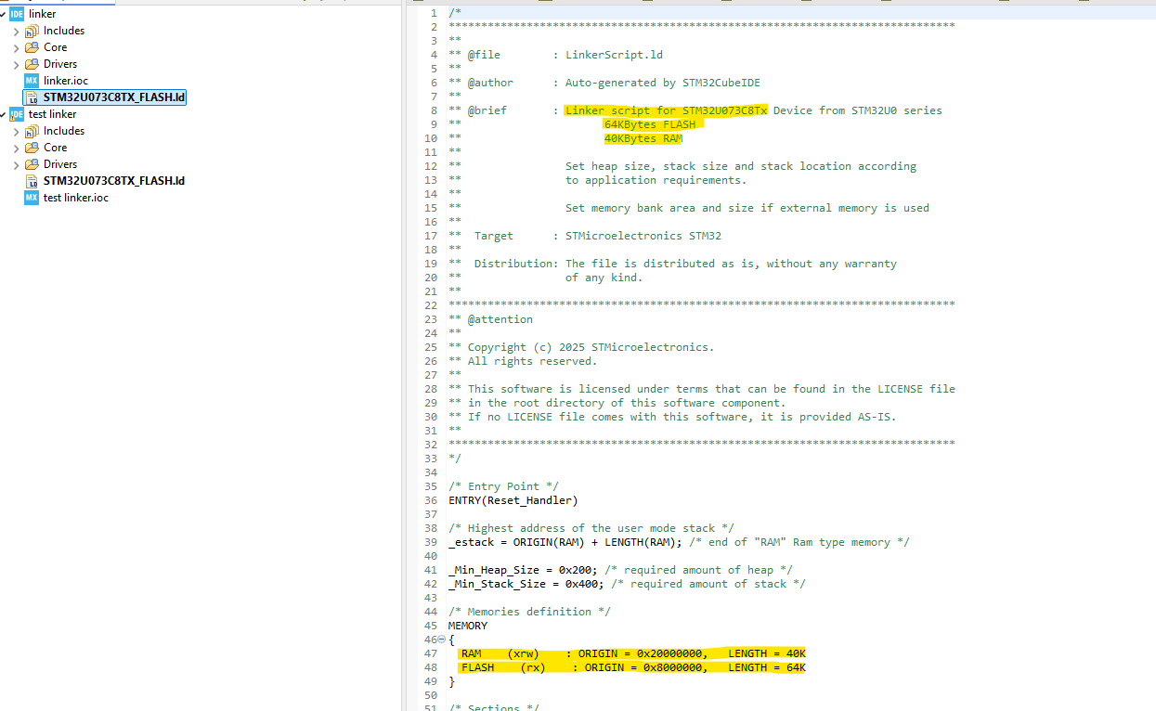
Task: Click line number 36 beside ENTRY(Reset_Handler)
Action: pyautogui.click(x=430, y=499)
